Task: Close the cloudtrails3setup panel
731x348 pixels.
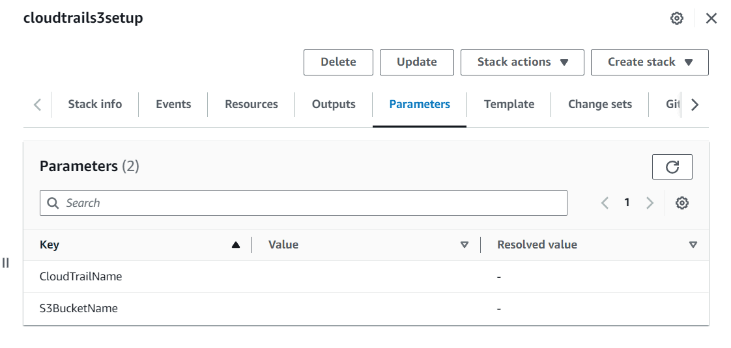Action: click(x=711, y=18)
